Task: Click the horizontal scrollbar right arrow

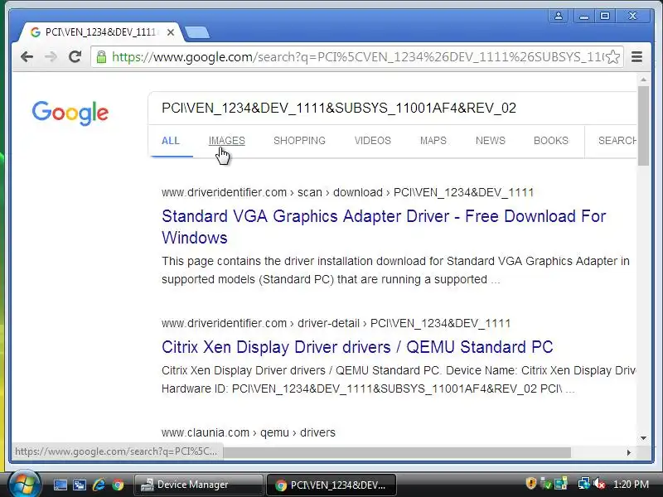Action: (629, 452)
